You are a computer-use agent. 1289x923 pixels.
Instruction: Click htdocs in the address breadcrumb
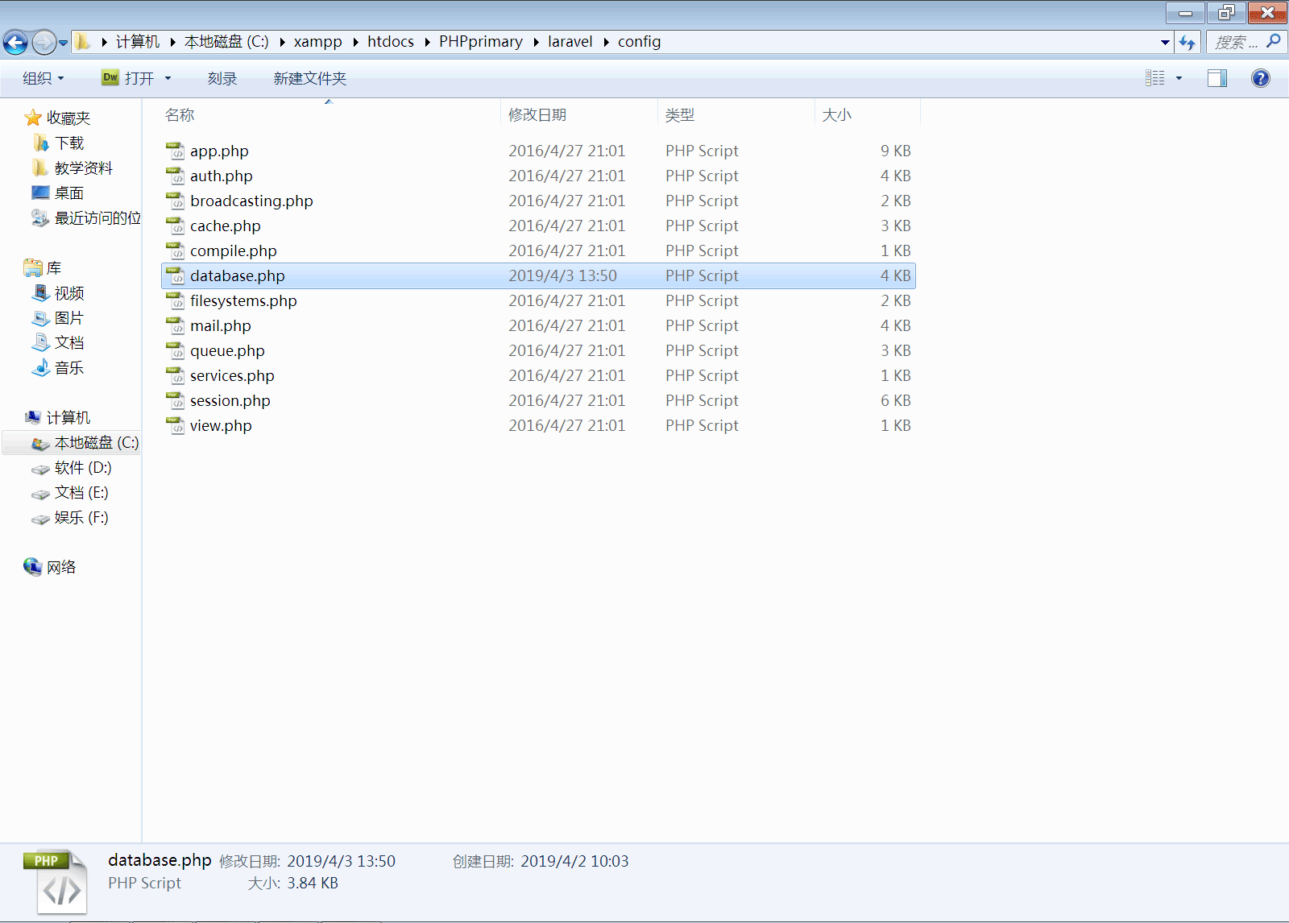click(x=391, y=42)
